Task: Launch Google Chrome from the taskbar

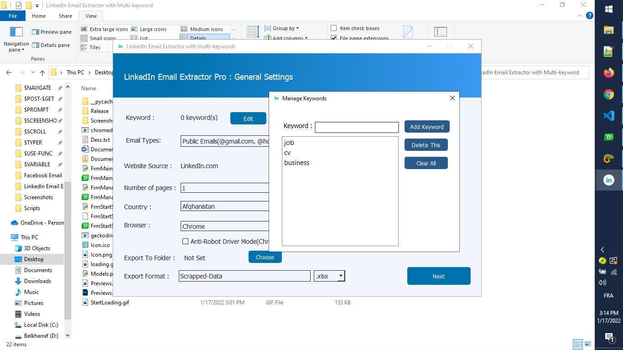Action: tap(608, 94)
